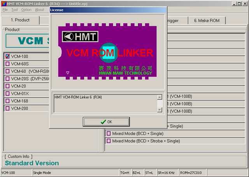Click the app icon in title bar

click(4, 3)
